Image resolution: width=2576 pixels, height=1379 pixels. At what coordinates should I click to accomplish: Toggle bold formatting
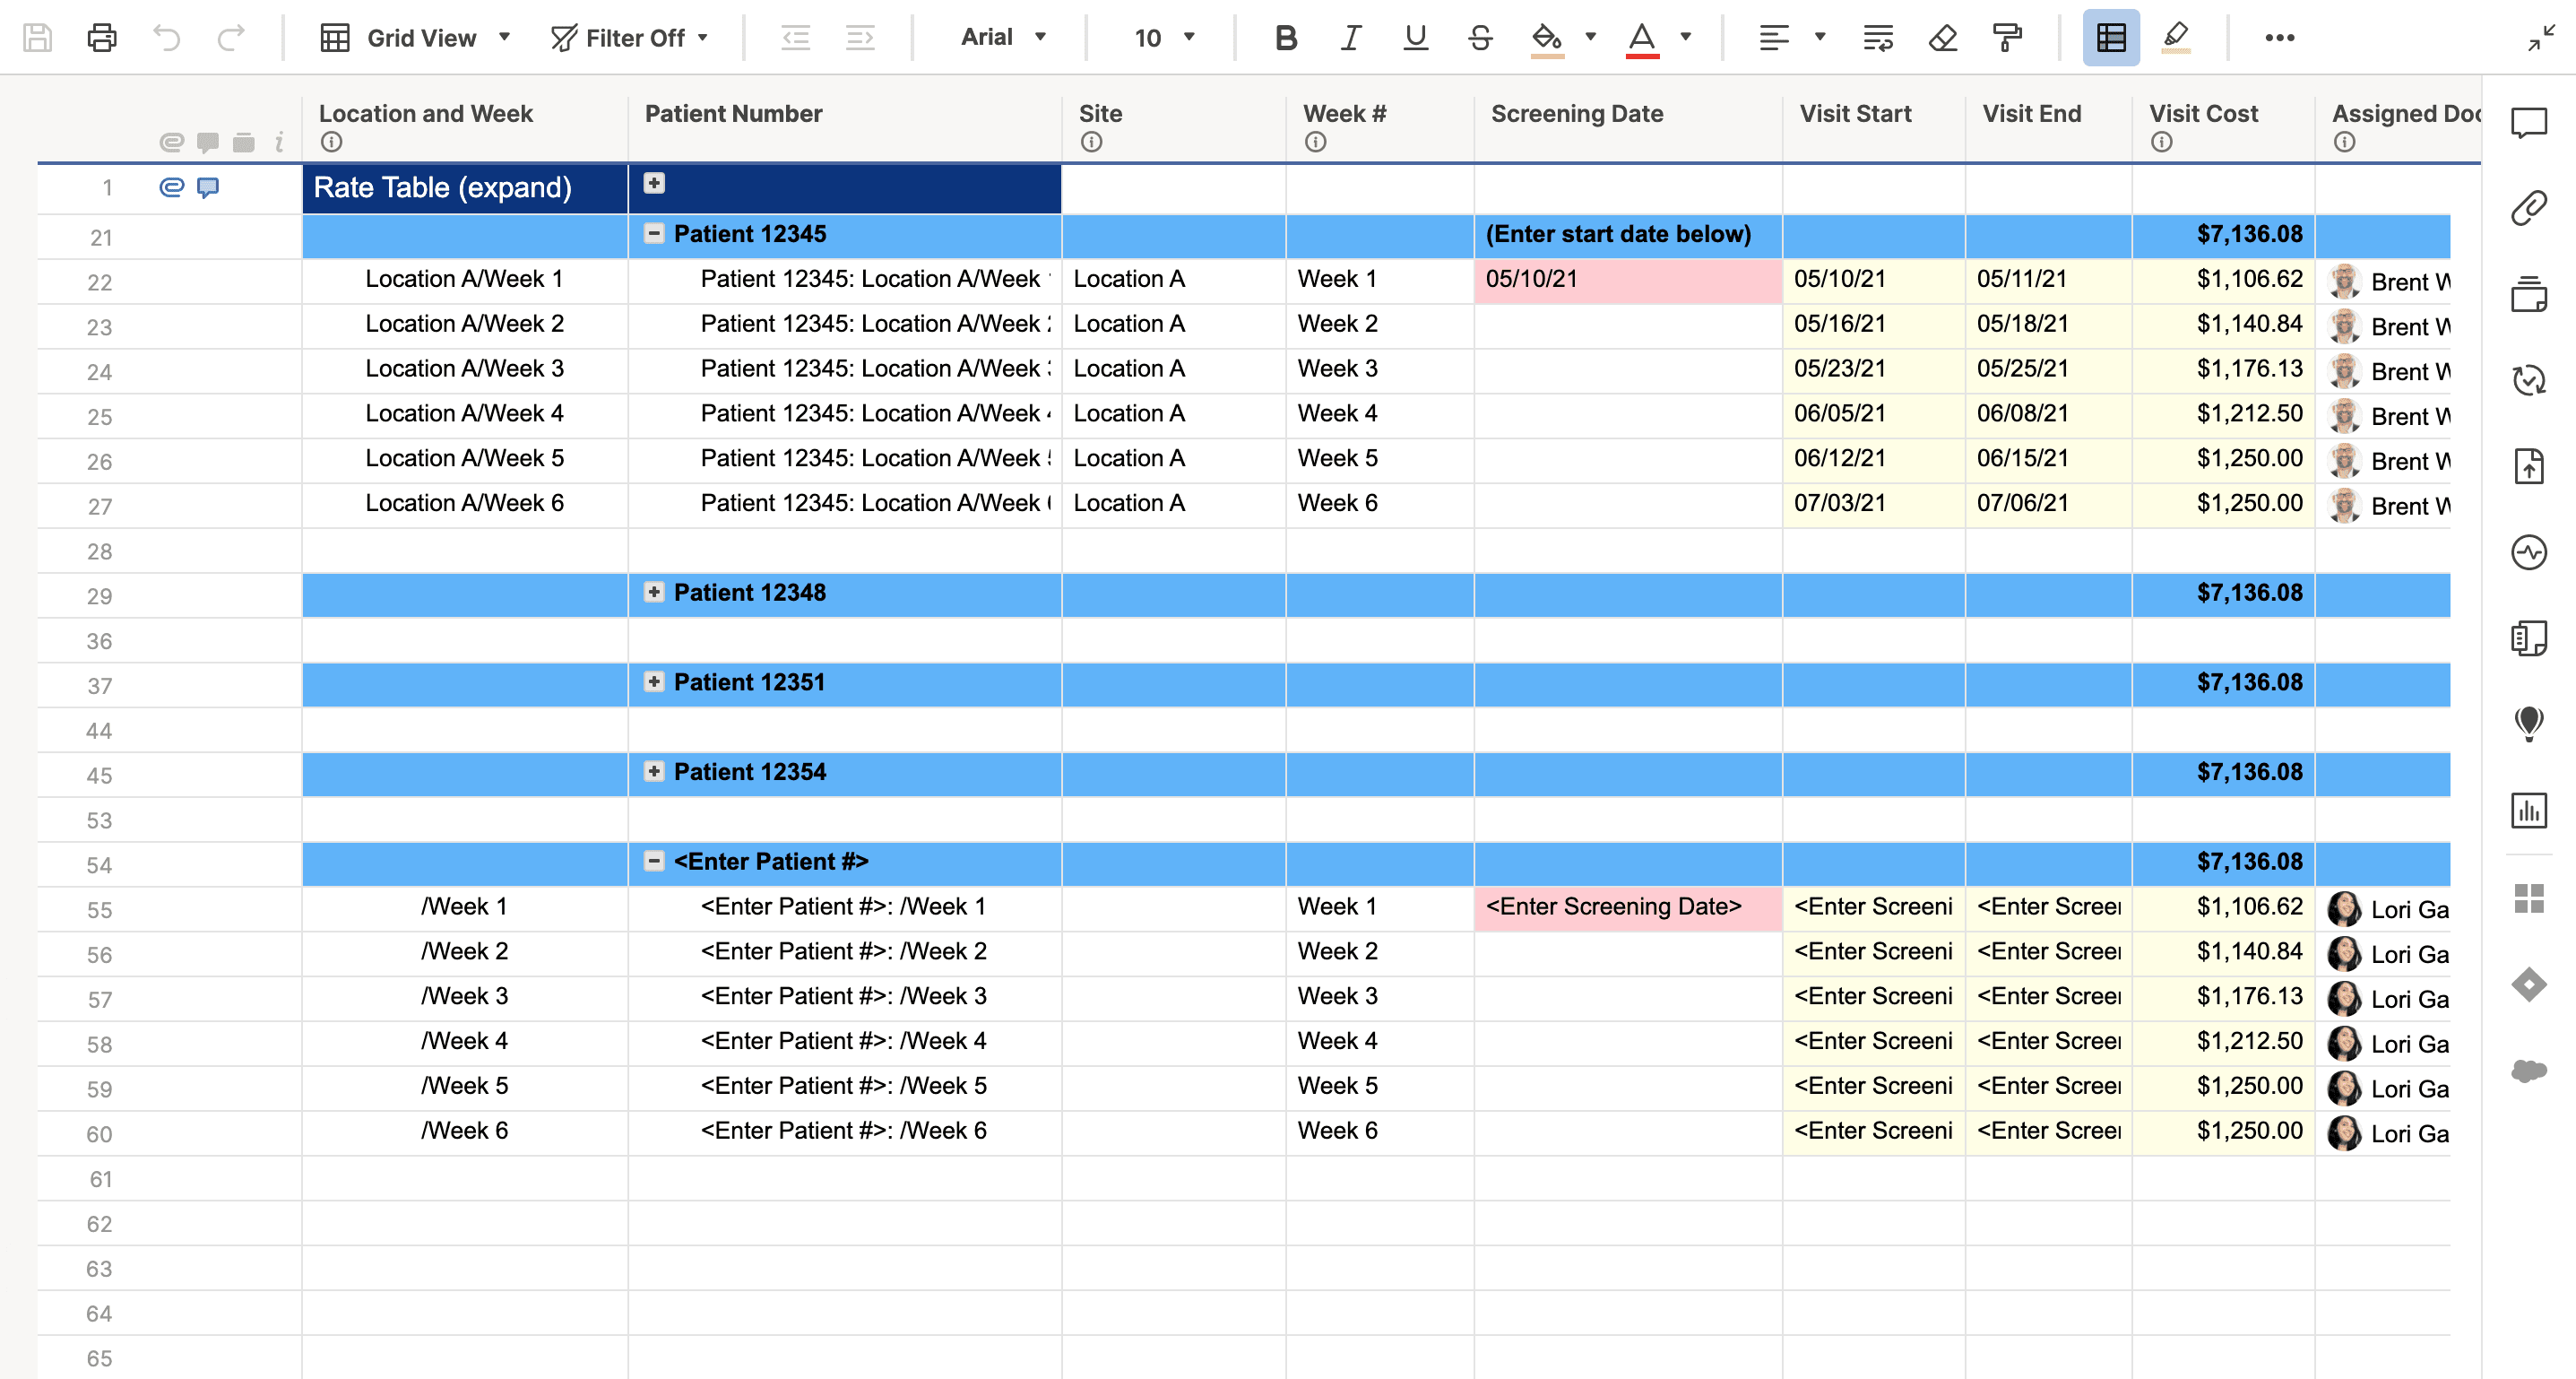1285,38
